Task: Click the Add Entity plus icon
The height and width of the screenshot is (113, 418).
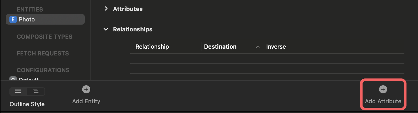Action: pyautogui.click(x=86, y=89)
